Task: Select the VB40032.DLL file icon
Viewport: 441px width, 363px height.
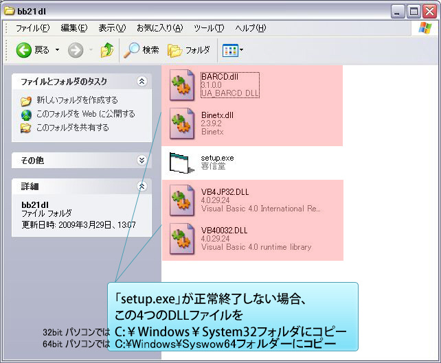Action: 182,239
